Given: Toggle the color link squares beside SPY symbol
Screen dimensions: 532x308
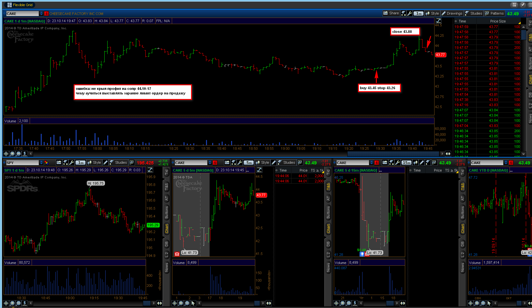Looking at the screenshot, I should (x=46, y=162).
